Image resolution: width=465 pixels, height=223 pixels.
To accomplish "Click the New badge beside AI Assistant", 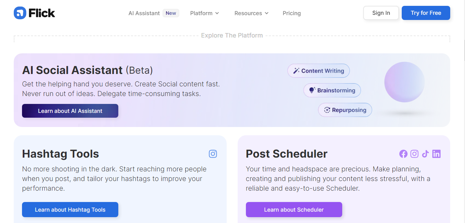I will [x=171, y=13].
